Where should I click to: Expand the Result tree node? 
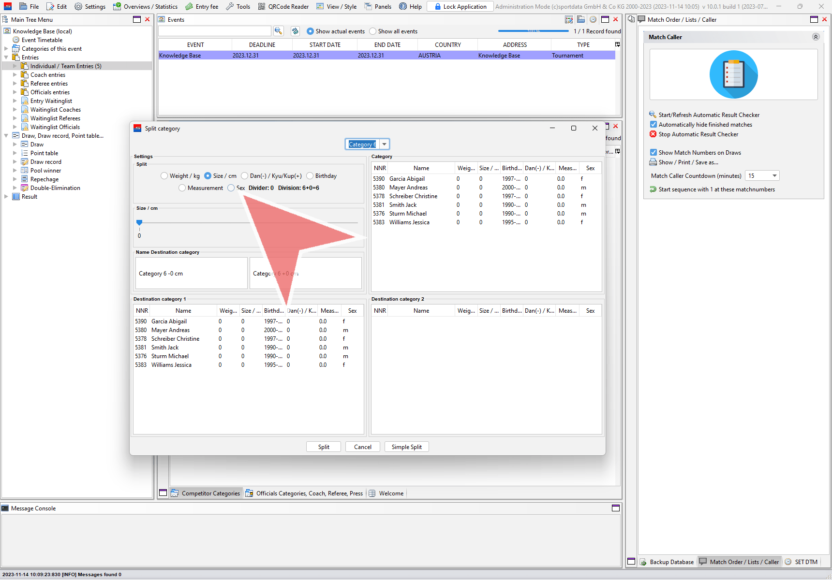click(6, 197)
